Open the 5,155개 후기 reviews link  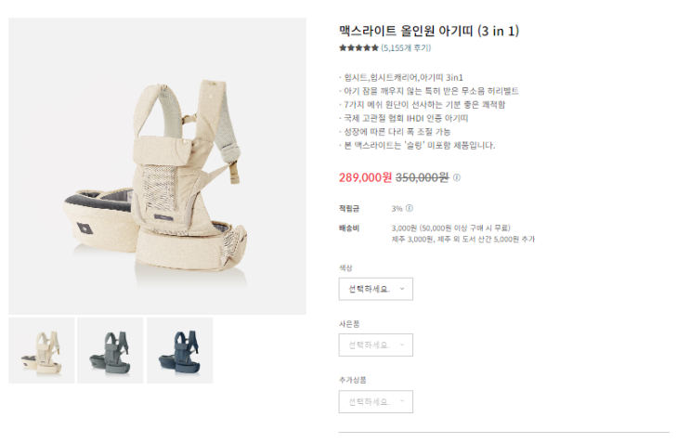pos(406,48)
